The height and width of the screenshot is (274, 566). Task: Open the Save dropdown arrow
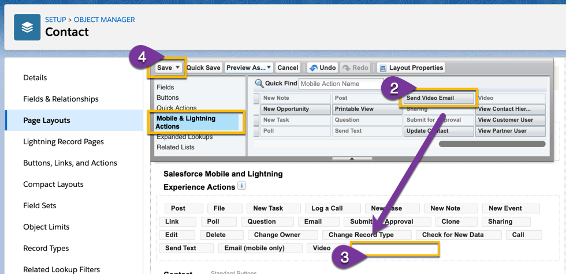[178, 67]
